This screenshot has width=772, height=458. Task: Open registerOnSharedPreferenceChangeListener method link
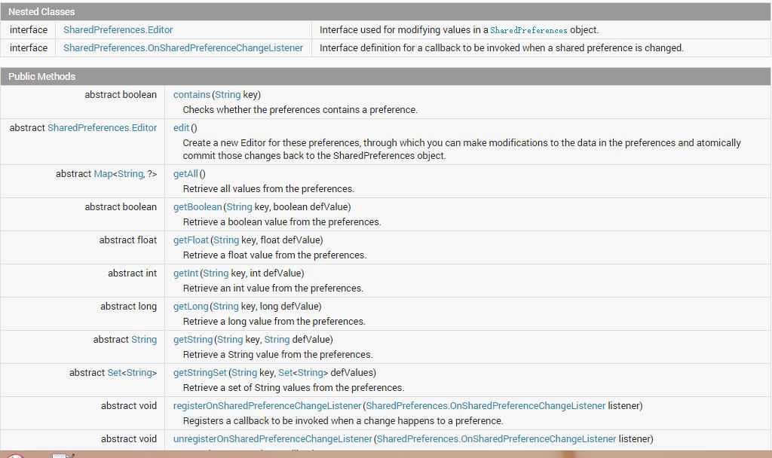coord(268,406)
